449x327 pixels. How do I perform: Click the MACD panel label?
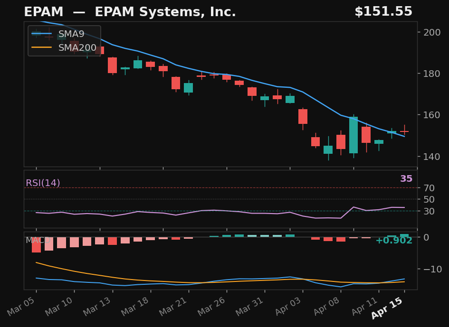tap(38, 240)
